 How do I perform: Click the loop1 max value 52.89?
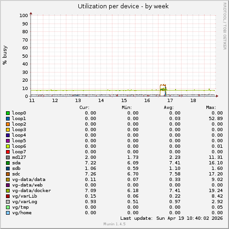click(x=216, y=119)
